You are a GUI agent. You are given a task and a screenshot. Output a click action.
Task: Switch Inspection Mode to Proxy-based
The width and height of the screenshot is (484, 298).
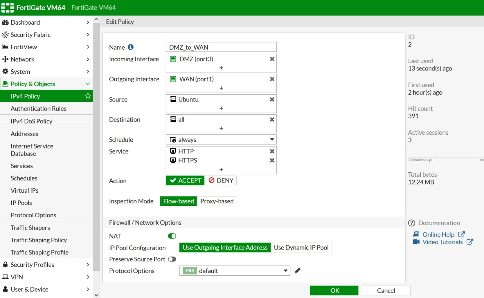coord(217,201)
